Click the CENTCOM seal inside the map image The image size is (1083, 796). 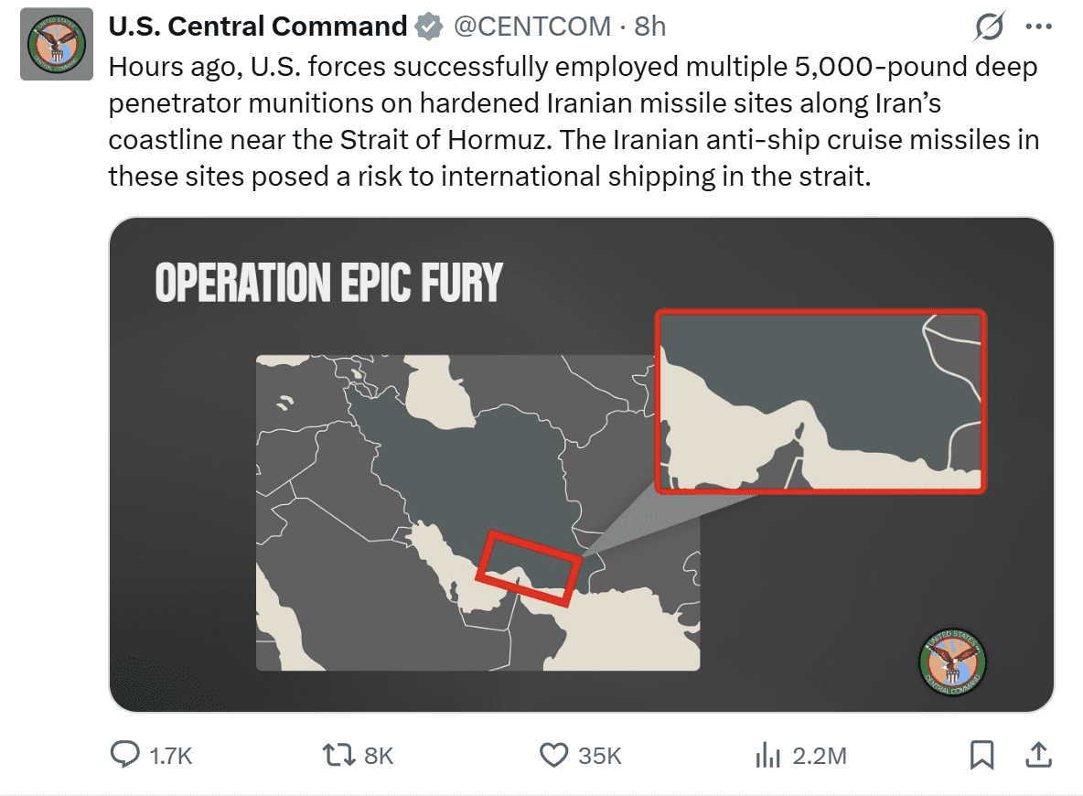point(952,662)
